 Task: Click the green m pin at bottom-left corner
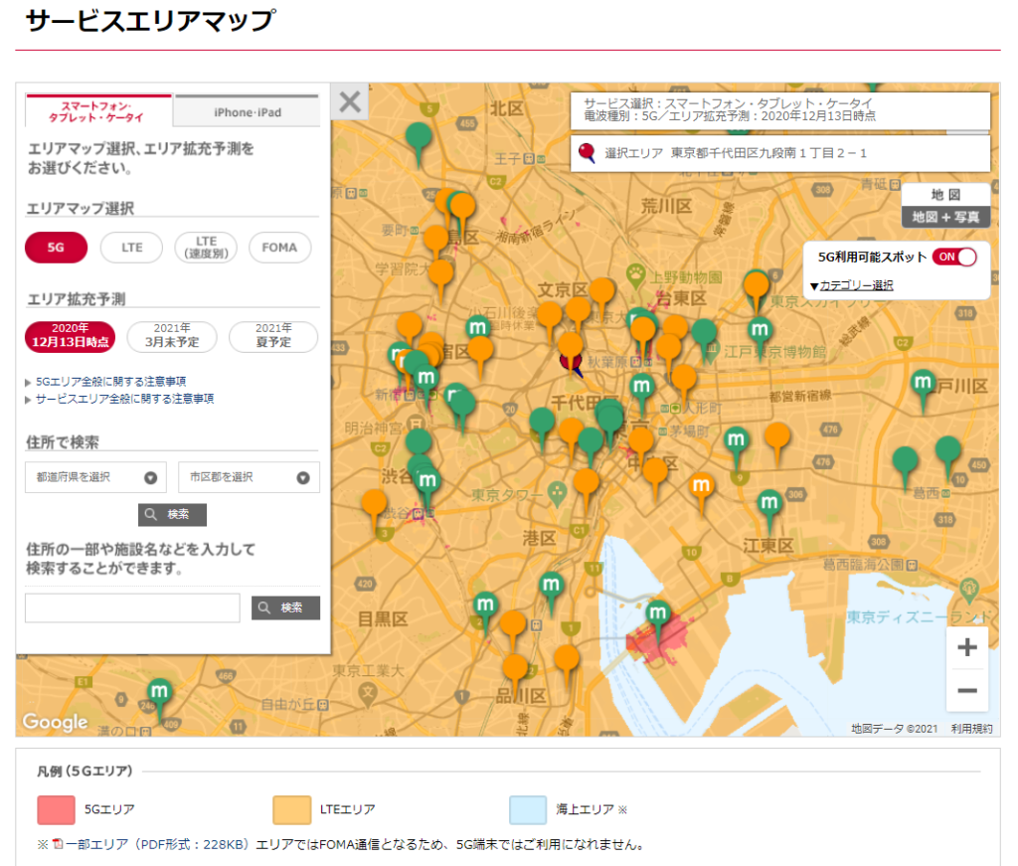coord(159,692)
